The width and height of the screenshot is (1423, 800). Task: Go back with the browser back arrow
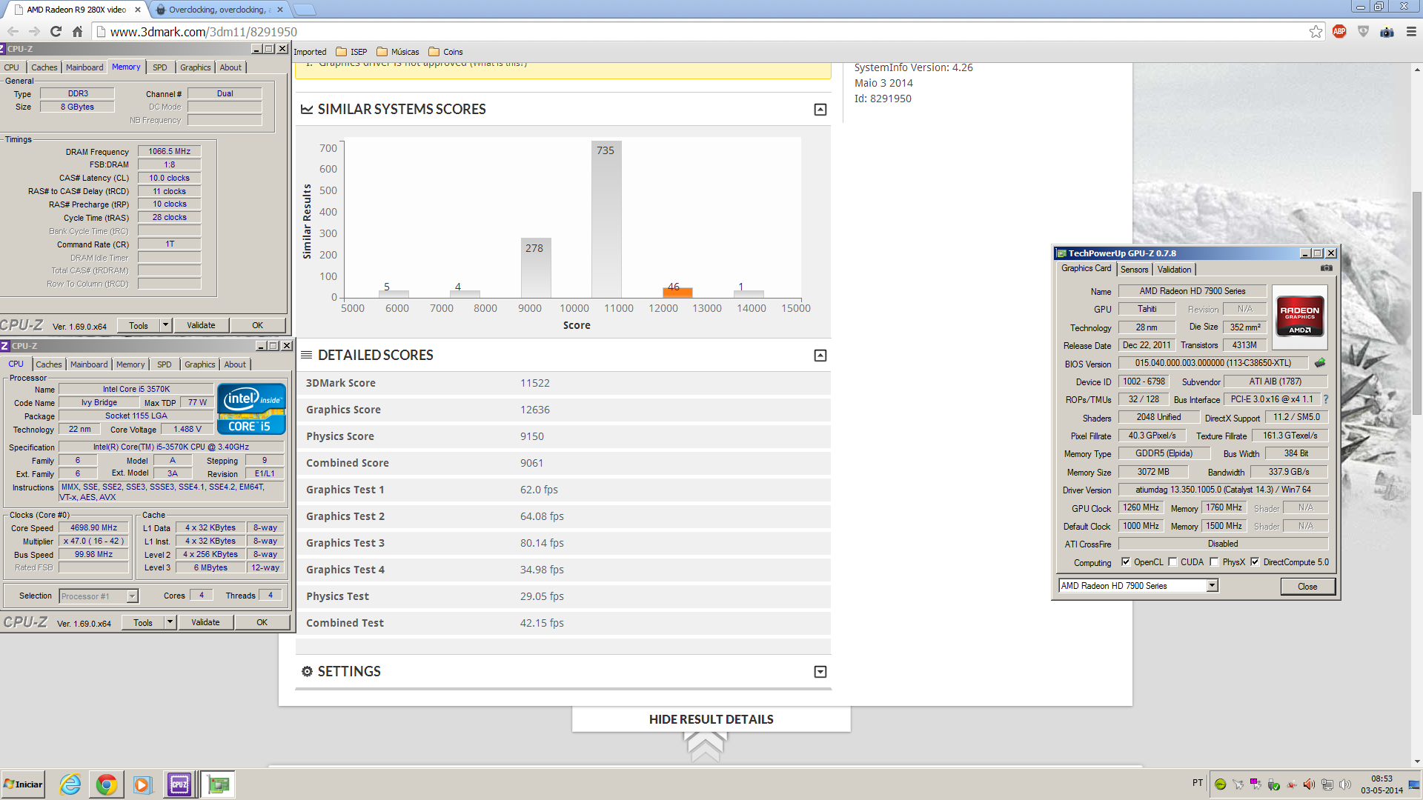point(13,31)
